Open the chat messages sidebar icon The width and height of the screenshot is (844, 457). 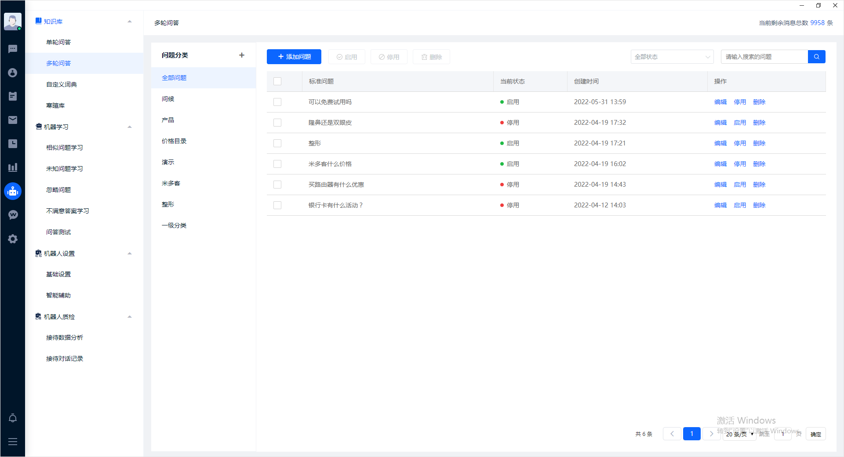pyautogui.click(x=13, y=49)
